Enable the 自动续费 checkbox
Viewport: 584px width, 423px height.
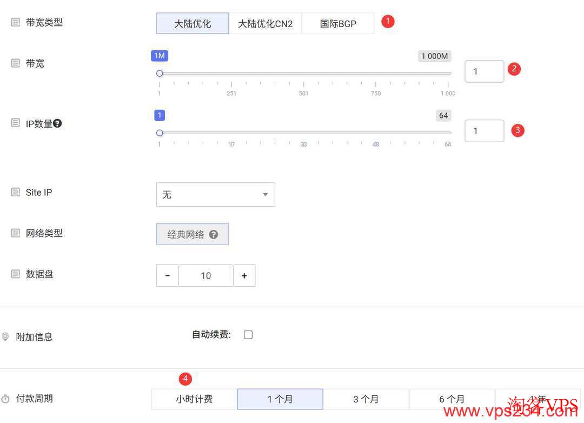pyautogui.click(x=248, y=334)
